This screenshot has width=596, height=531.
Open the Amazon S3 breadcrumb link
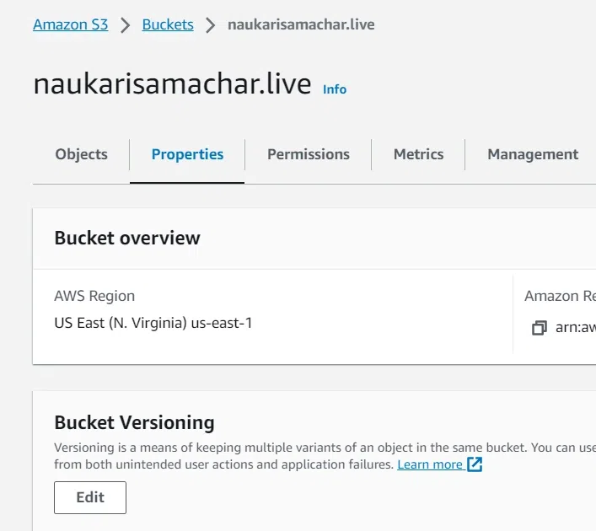click(x=71, y=24)
